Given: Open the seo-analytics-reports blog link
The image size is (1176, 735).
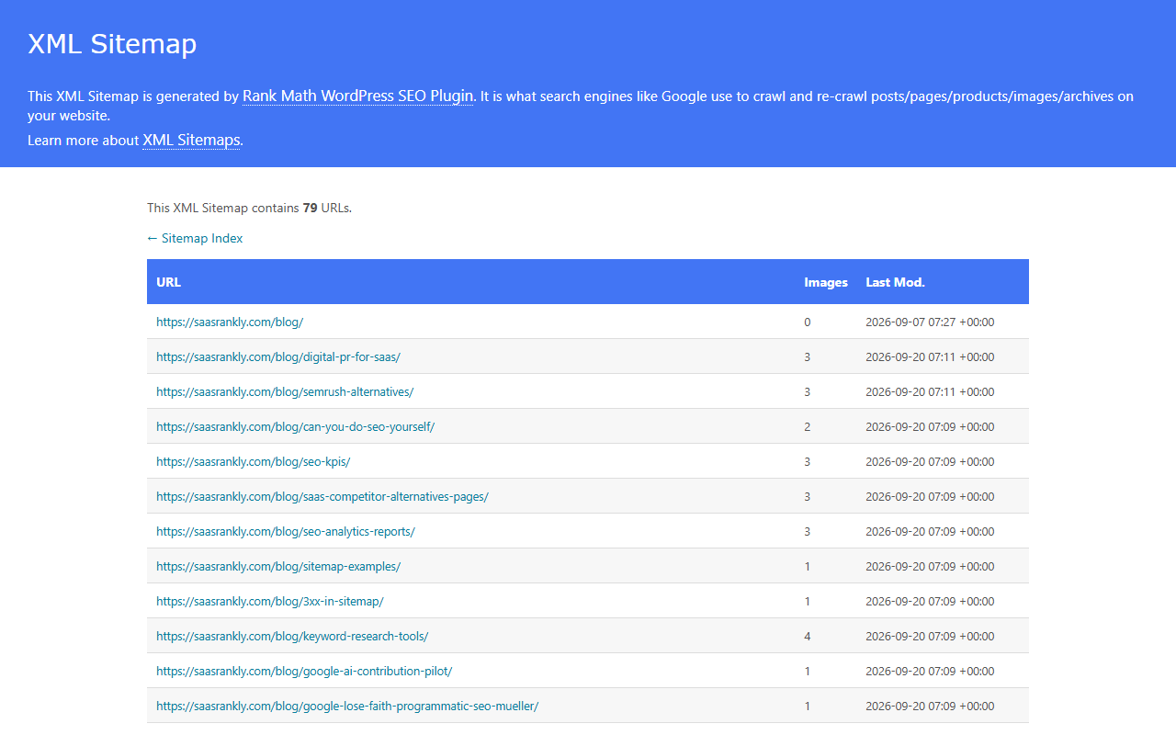Looking at the screenshot, I should pos(286,531).
